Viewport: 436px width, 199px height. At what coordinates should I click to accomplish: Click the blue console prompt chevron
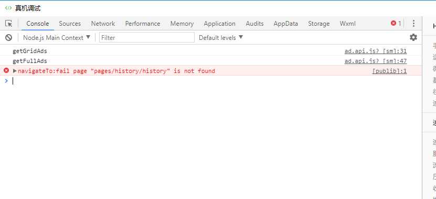point(6,81)
